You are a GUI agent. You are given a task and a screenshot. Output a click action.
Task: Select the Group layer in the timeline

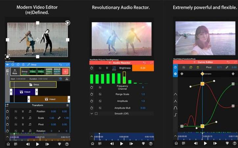[34, 85]
